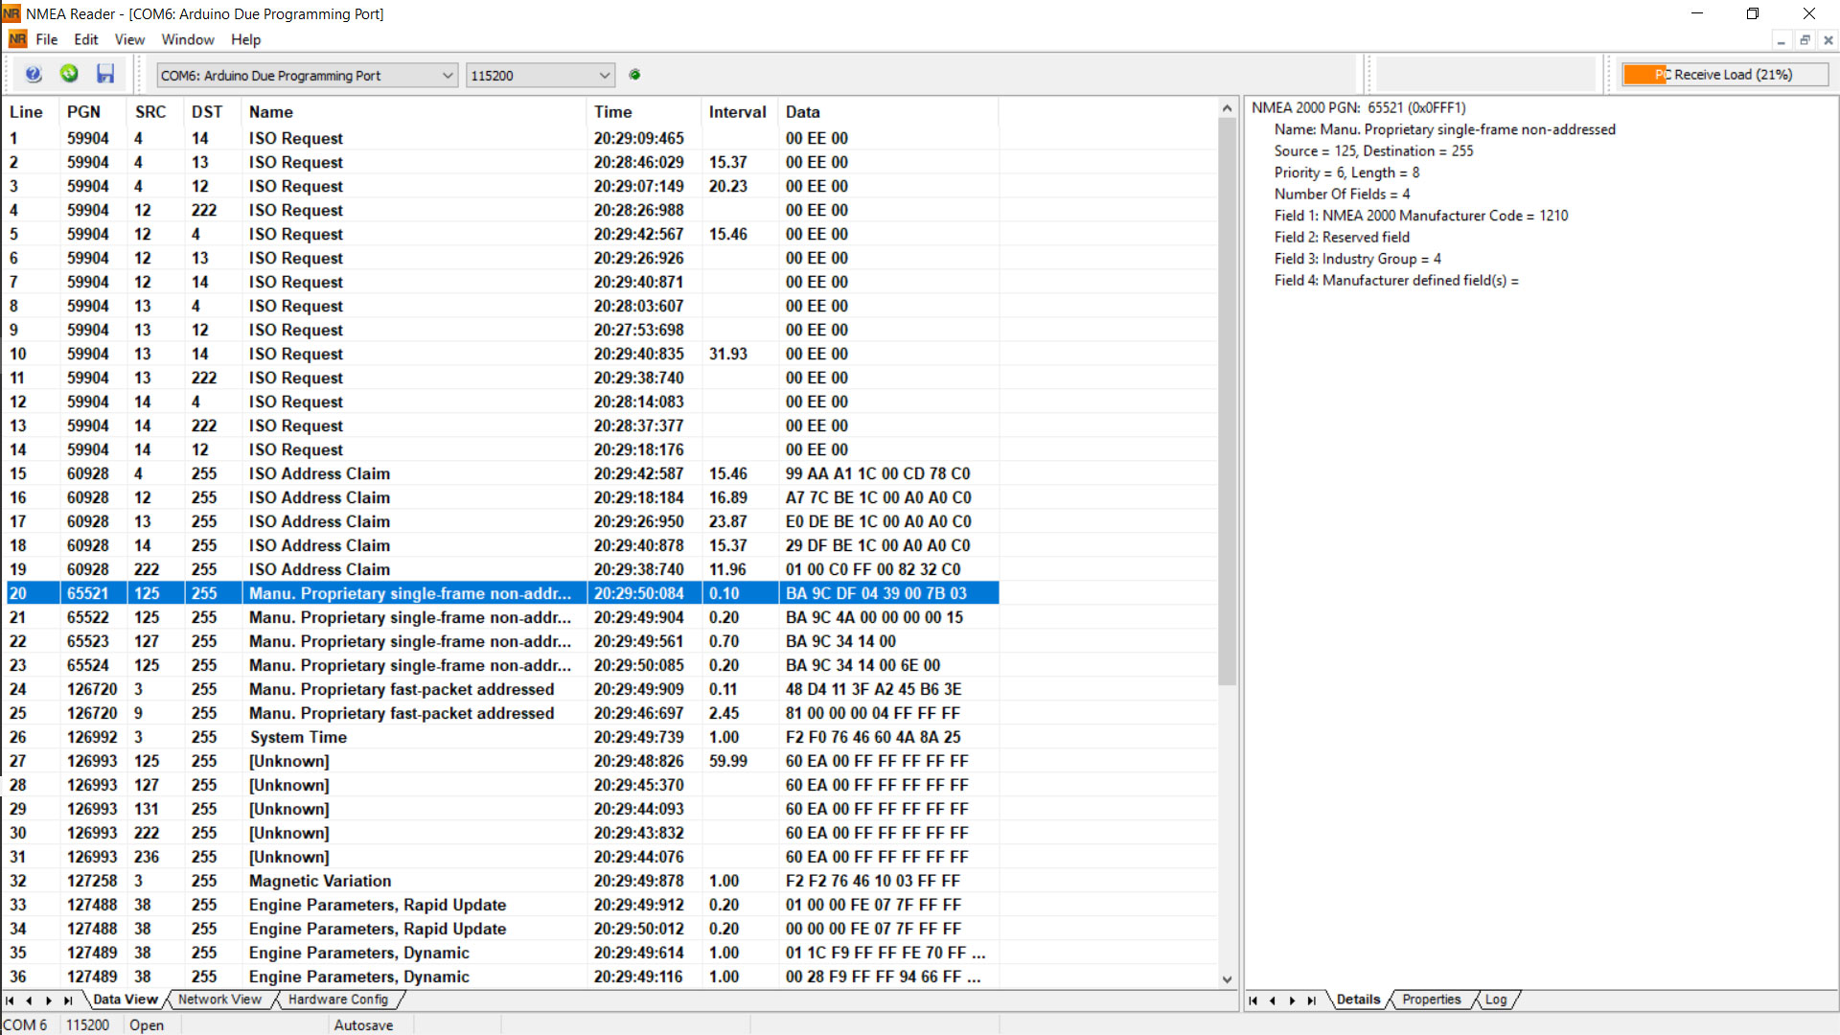Save the log with the floppy disk icon
This screenshot has width=1840, height=1035.
click(x=105, y=74)
